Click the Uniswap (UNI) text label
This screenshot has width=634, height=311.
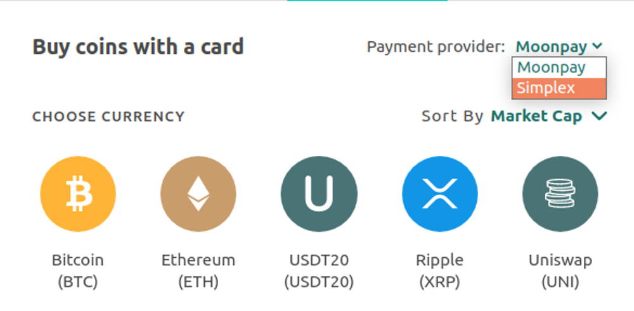560,271
